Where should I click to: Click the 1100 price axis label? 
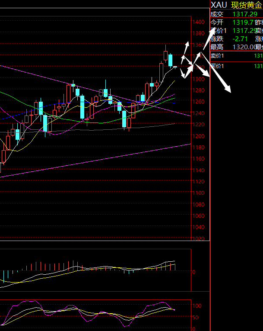pos(199,193)
